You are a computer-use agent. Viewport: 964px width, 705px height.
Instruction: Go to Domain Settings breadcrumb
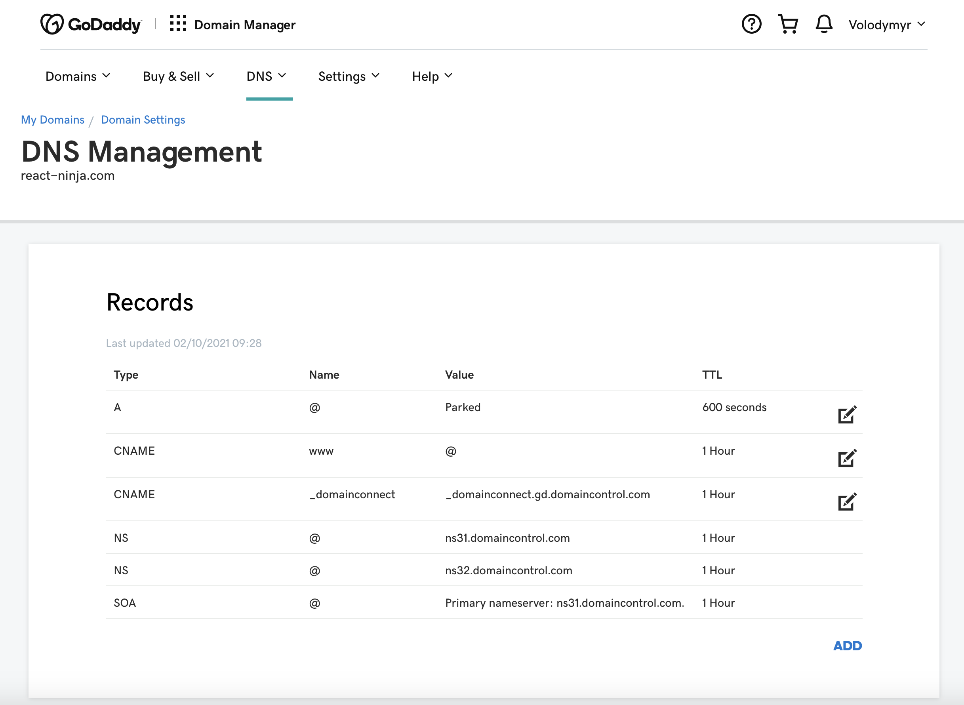143,120
